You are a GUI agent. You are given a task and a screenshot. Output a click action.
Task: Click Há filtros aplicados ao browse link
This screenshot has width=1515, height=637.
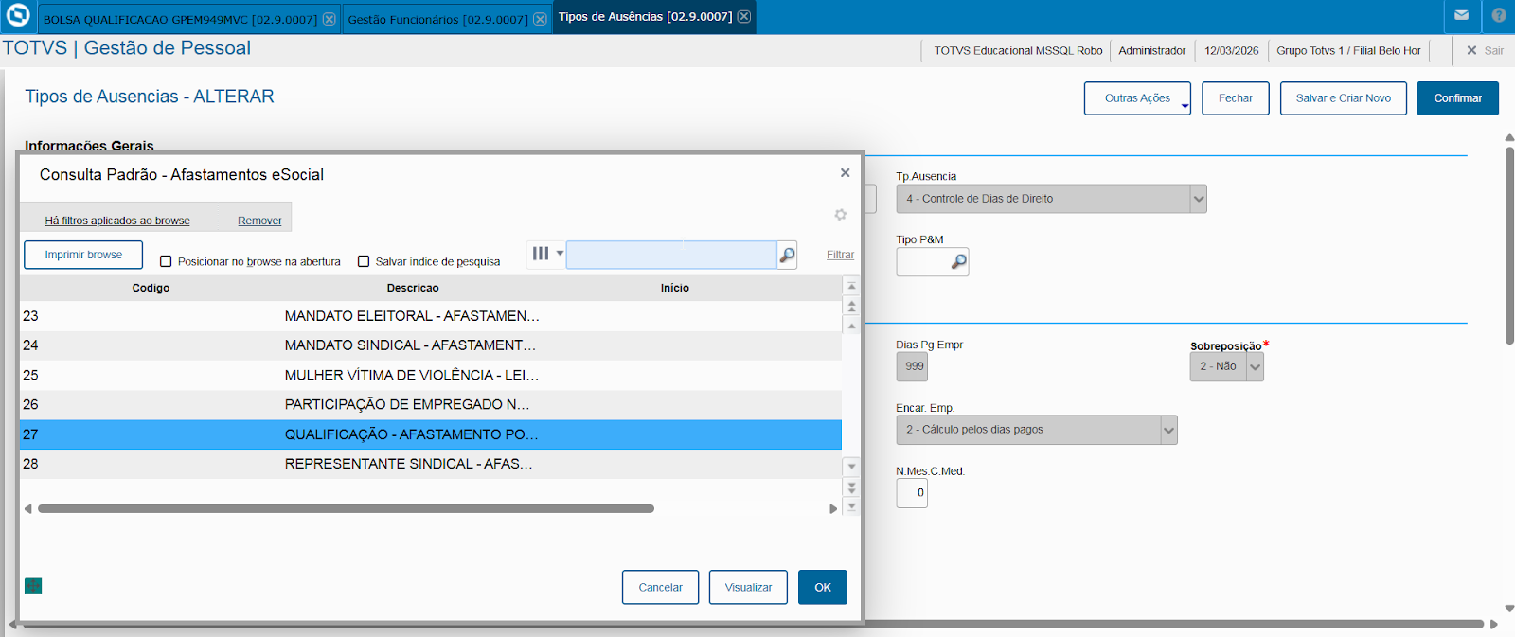coord(117,221)
